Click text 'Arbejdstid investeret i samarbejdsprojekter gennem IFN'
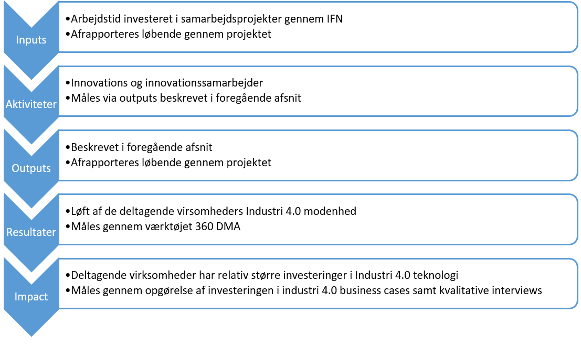This screenshot has height=346, width=581. click(206, 19)
